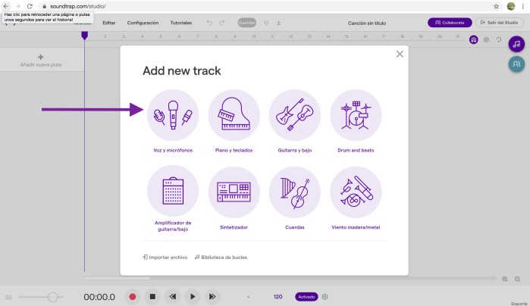Toggle the Activado metronome switch
The image size is (530, 306).
point(306,297)
